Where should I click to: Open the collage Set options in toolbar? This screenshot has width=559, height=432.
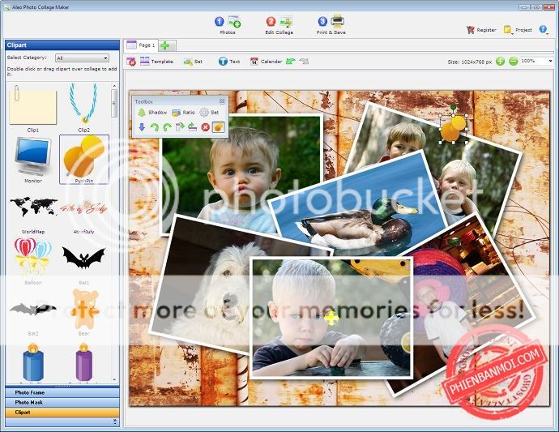[193, 62]
